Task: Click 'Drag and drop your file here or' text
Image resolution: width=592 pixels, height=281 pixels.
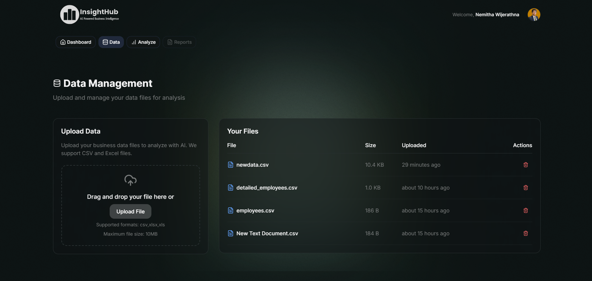Action: [131, 197]
